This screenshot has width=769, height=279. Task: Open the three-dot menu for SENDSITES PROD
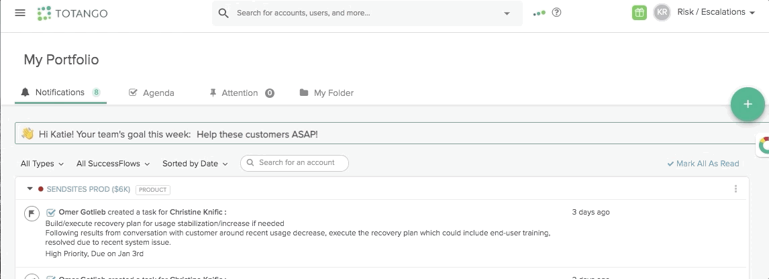[x=735, y=188]
